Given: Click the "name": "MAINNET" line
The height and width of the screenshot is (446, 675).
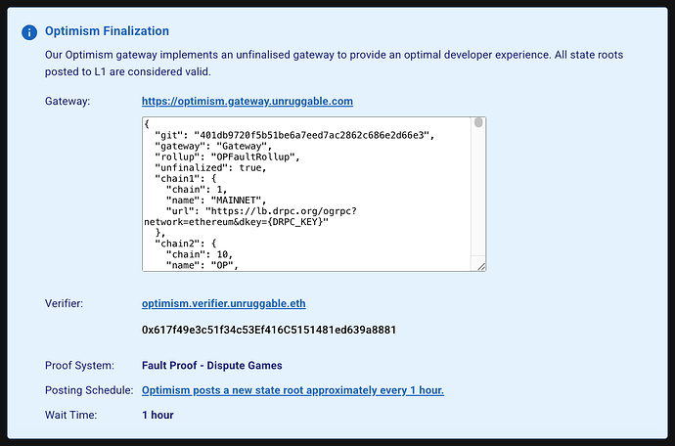Looking at the screenshot, I should 216,201.
